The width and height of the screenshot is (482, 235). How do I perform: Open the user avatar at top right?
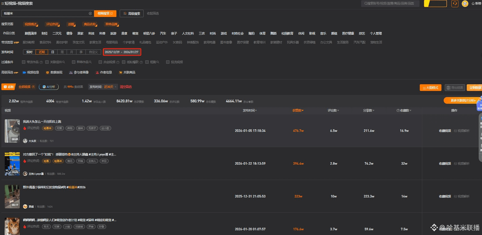[465, 4]
